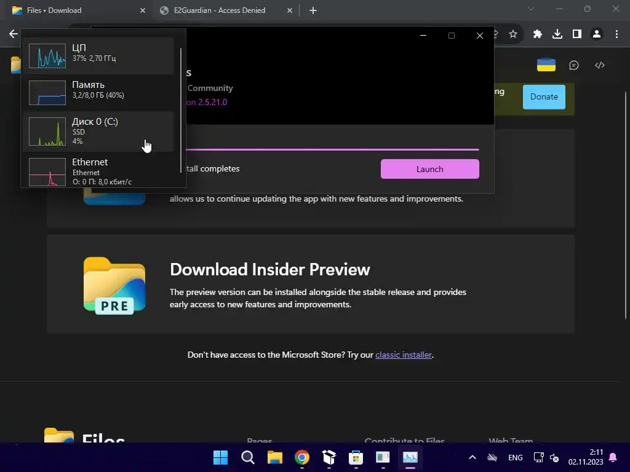Image resolution: width=630 pixels, height=472 pixels.
Task: Click the Download Insider Preview heading
Action: click(269, 269)
